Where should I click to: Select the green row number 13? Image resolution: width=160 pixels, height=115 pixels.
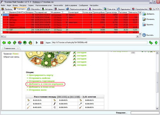click(x=70, y=30)
